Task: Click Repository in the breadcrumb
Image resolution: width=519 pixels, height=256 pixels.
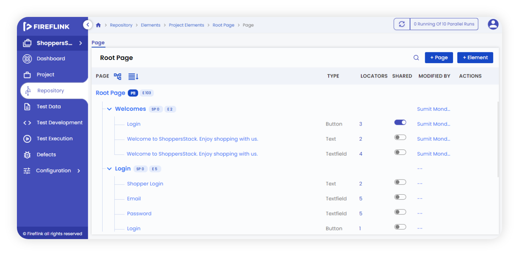Action: click(x=121, y=25)
